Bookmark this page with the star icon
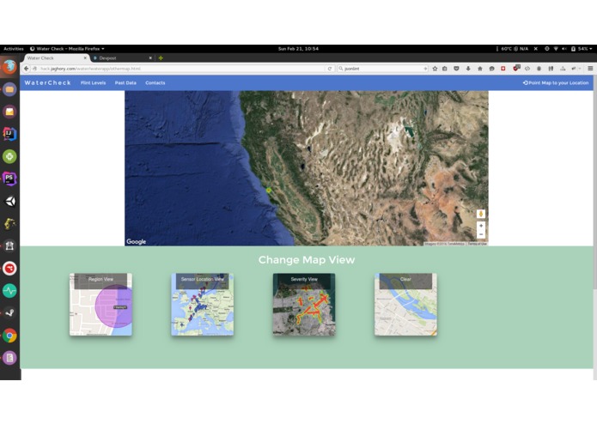The width and height of the screenshot is (597, 424). (x=435, y=69)
